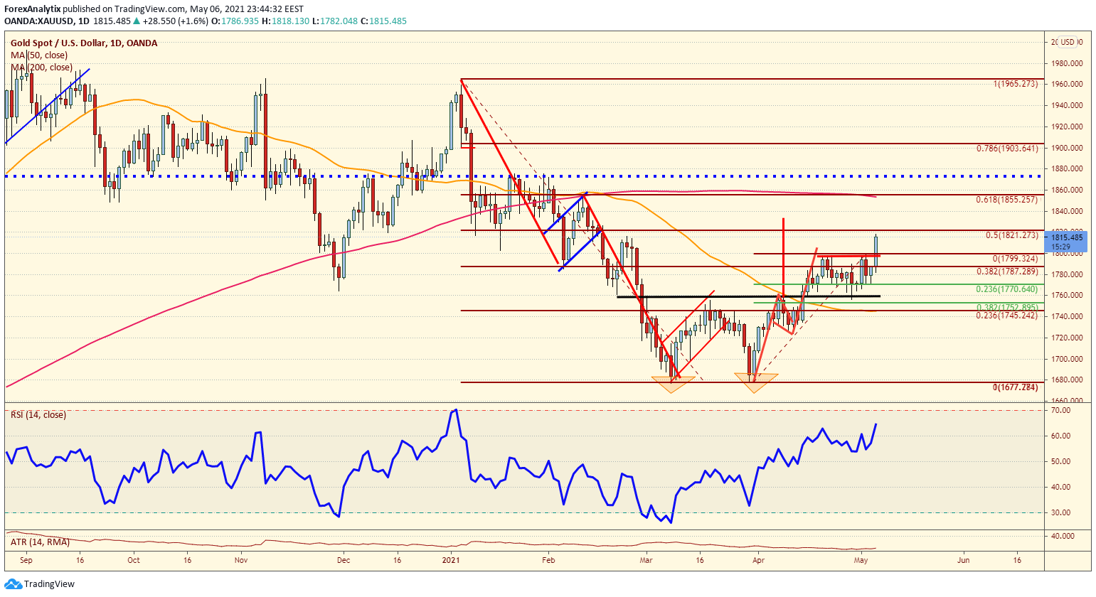Click RSI axis value 50.00
Viewport: 1096px width, 597px height.
[x=1061, y=461]
